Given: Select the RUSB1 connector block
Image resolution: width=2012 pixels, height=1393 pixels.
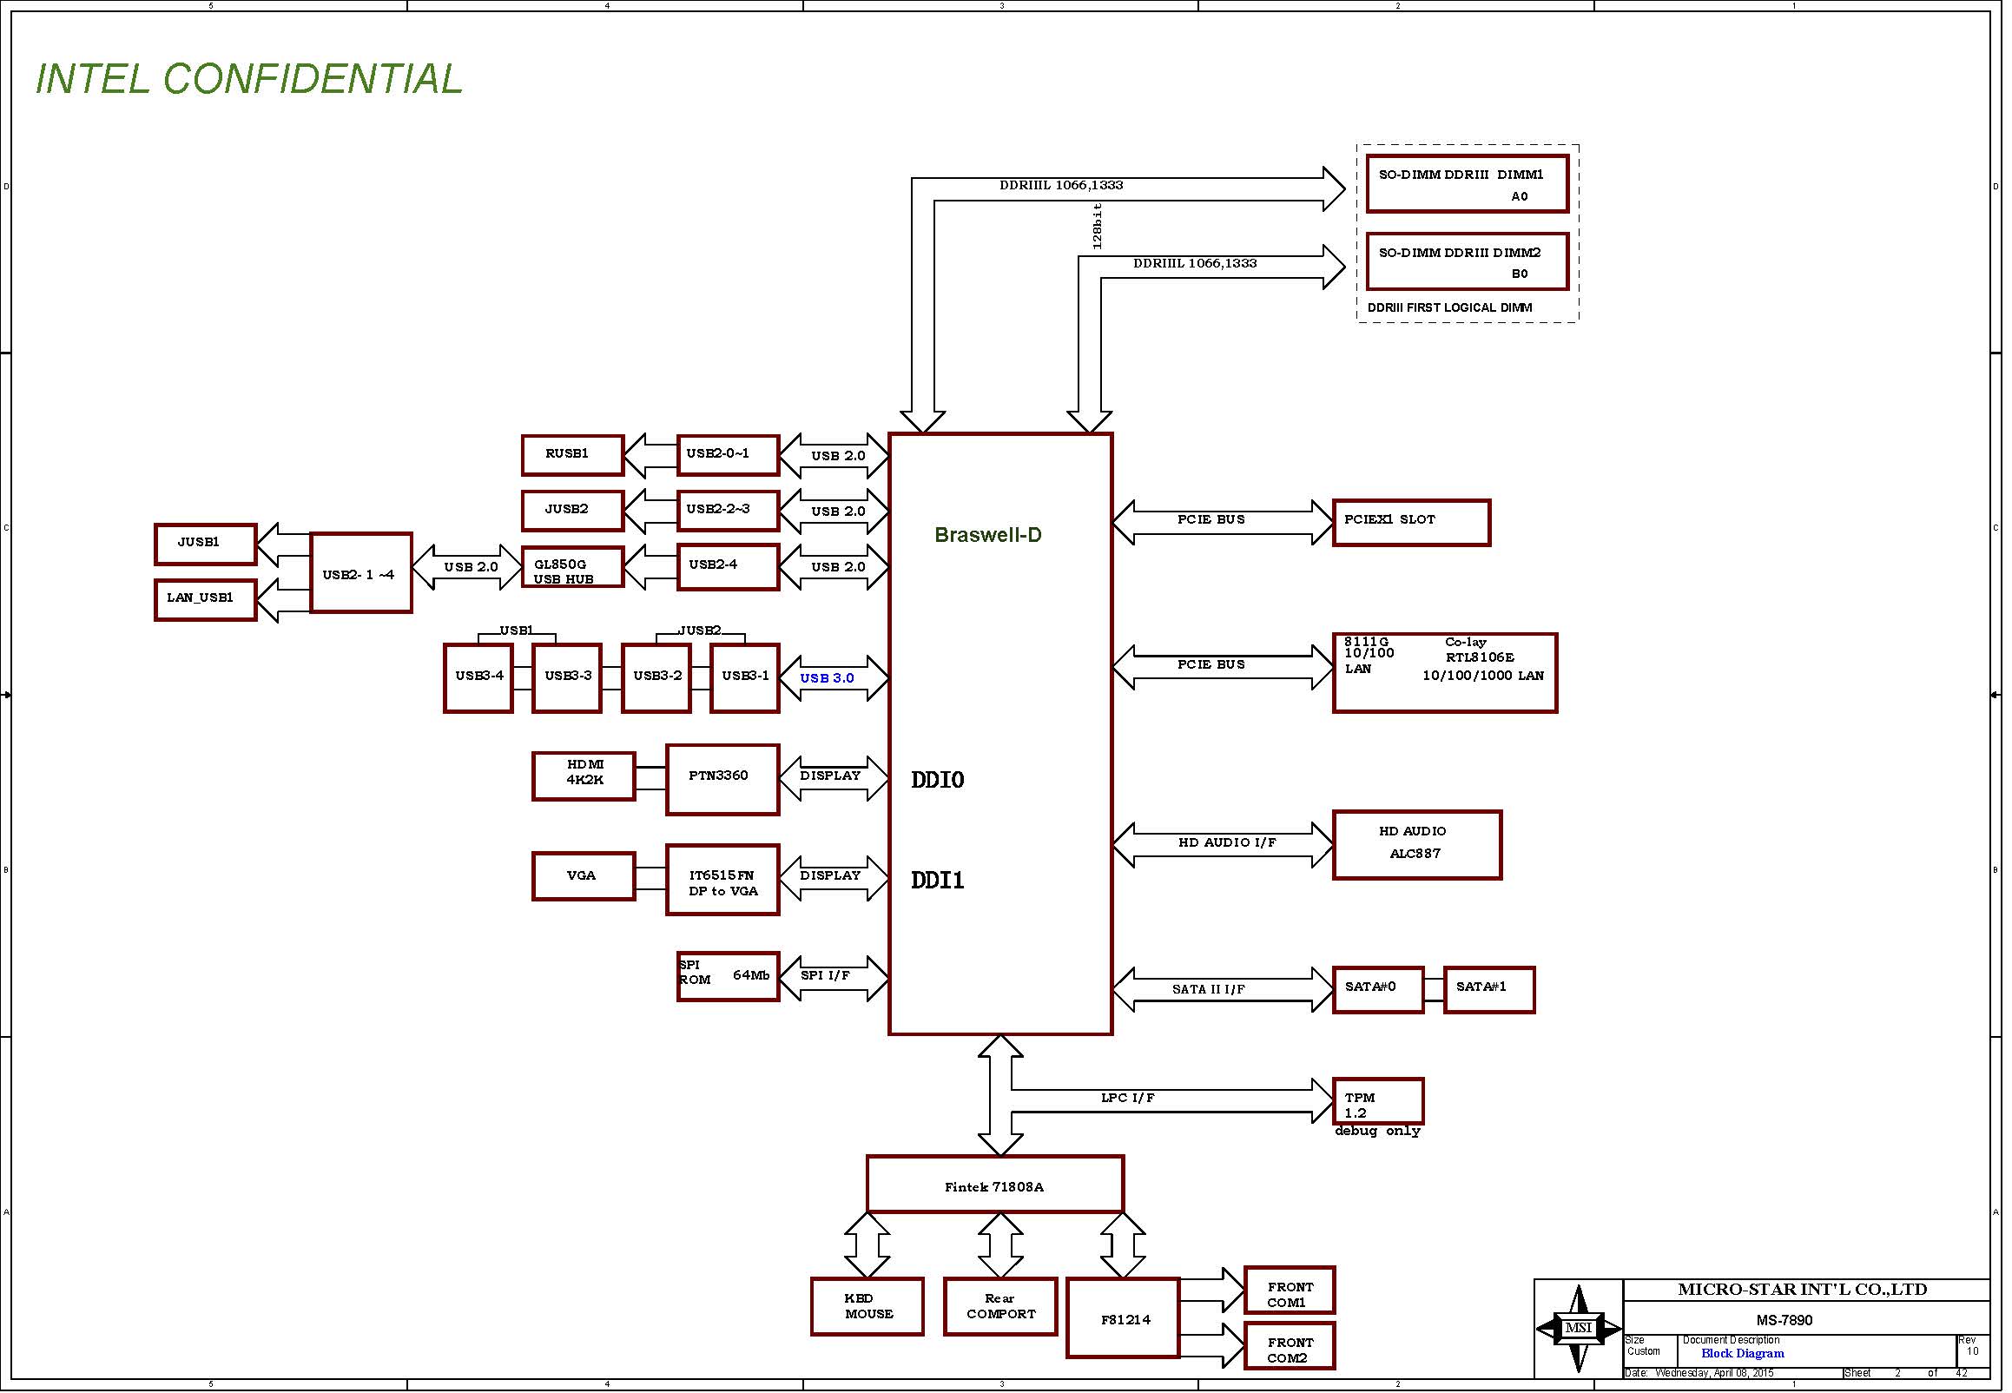Looking at the screenshot, I should 572,456.
